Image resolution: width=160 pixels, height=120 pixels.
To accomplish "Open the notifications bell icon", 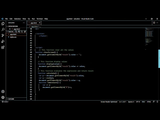I will click(157, 102).
